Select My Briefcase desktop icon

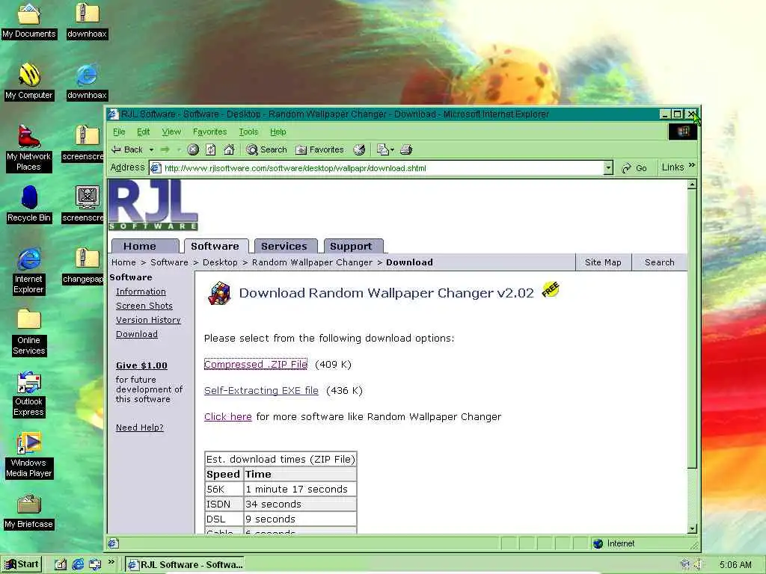[29, 511]
